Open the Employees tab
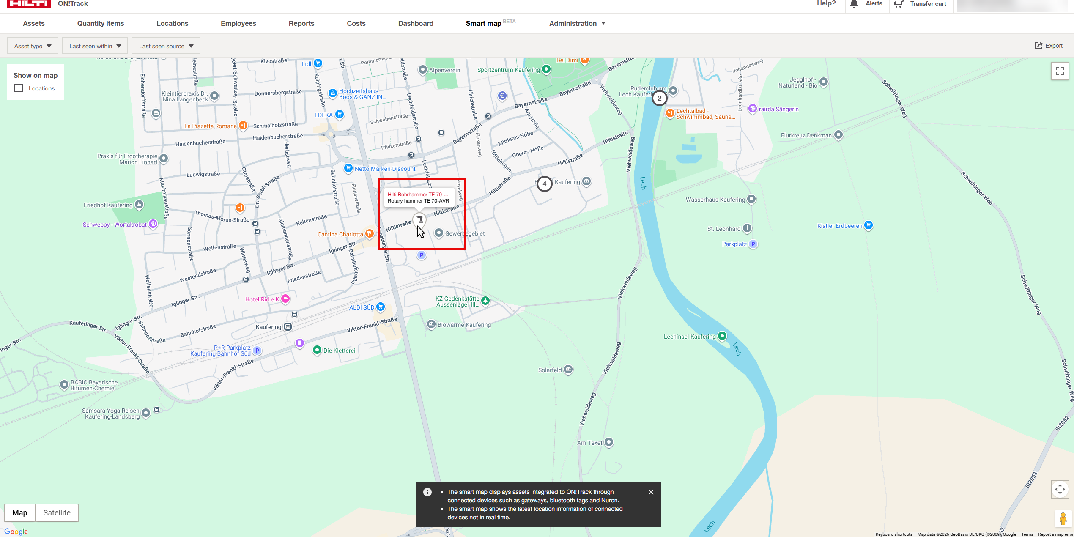 pos(238,23)
